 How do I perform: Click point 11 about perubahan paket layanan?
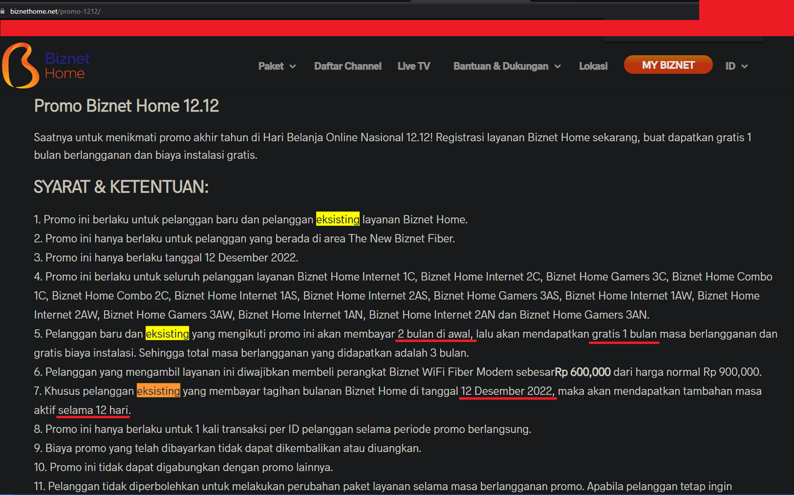coord(383,486)
